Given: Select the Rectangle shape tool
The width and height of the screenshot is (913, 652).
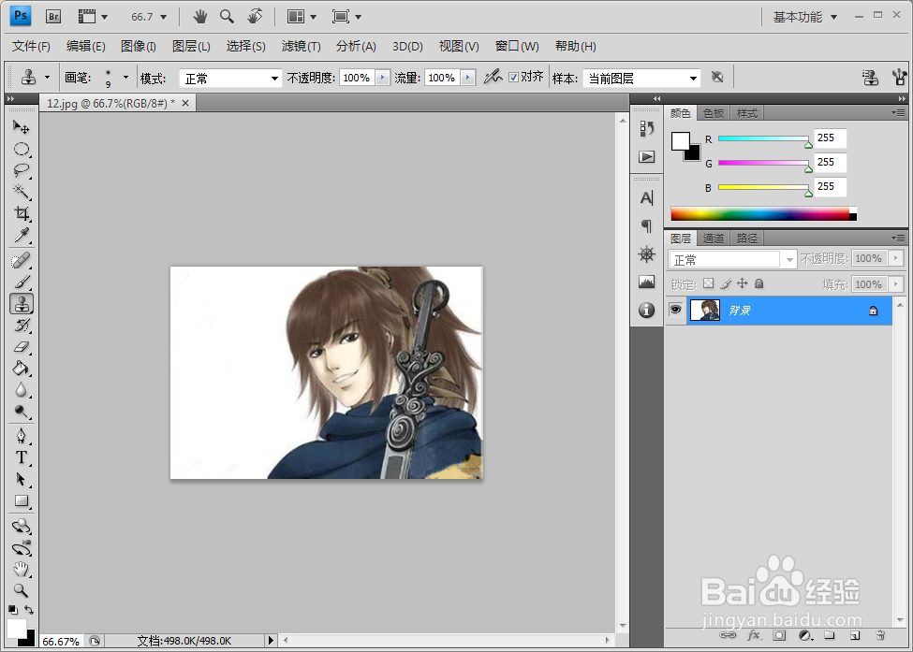Looking at the screenshot, I should (x=22, y=500).
